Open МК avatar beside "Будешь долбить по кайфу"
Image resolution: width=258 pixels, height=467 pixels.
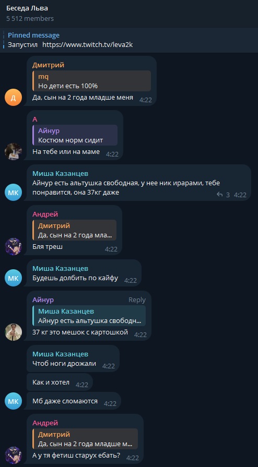[x=14, y=278]
